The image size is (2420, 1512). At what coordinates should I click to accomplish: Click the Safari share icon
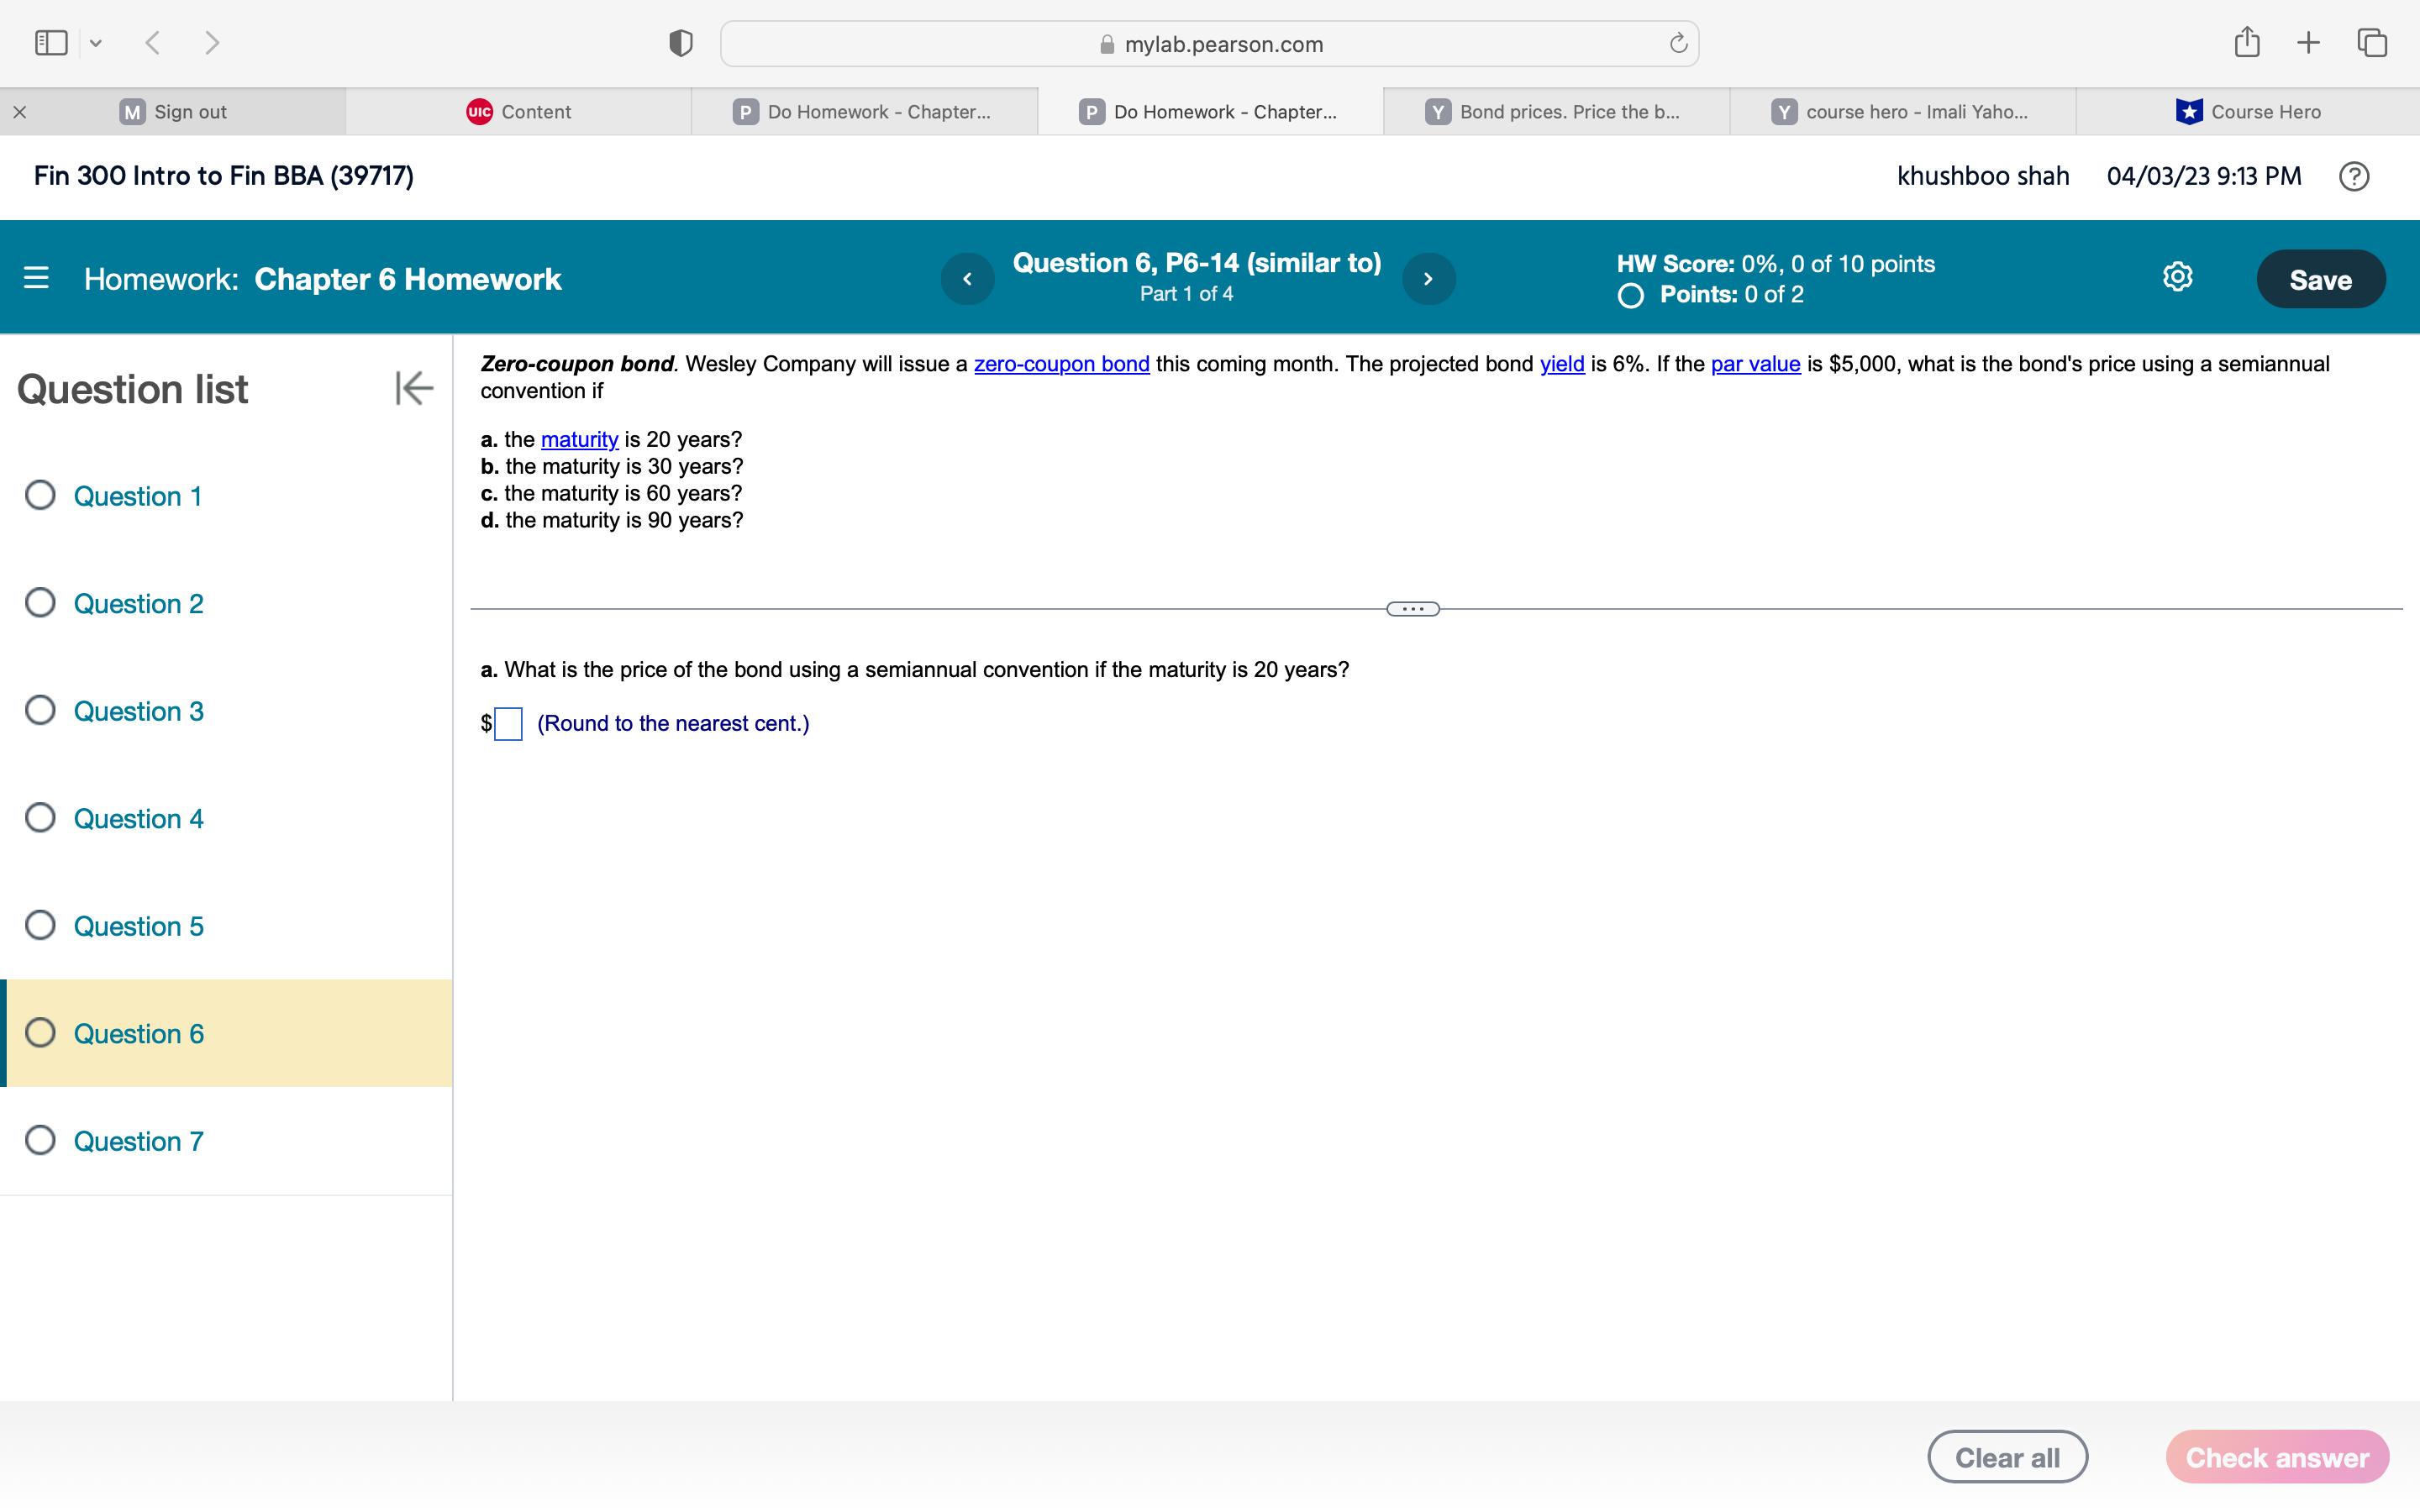pyautogui.click(x=2246, y=42)
